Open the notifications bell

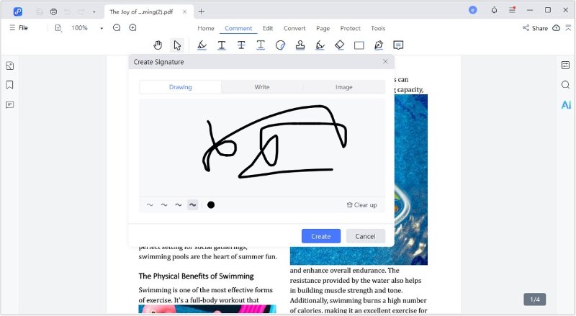pos(494,10)
